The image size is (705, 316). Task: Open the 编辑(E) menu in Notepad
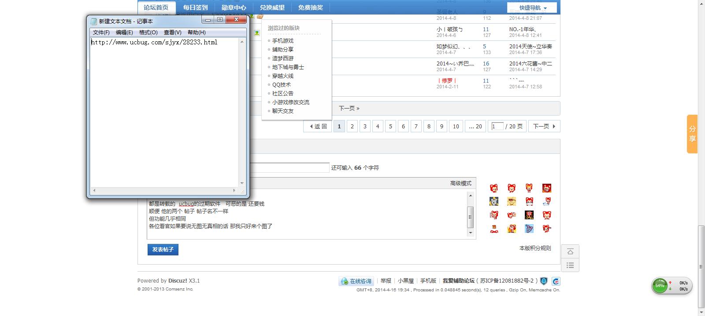coord(124,33)
